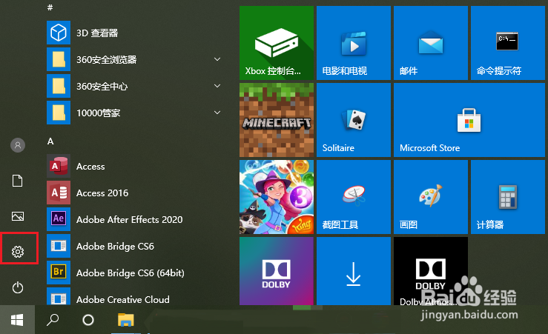Open the purple Dolby tile
The width and height of the screenshot is (548, 334).
click(x=277, y=271)
